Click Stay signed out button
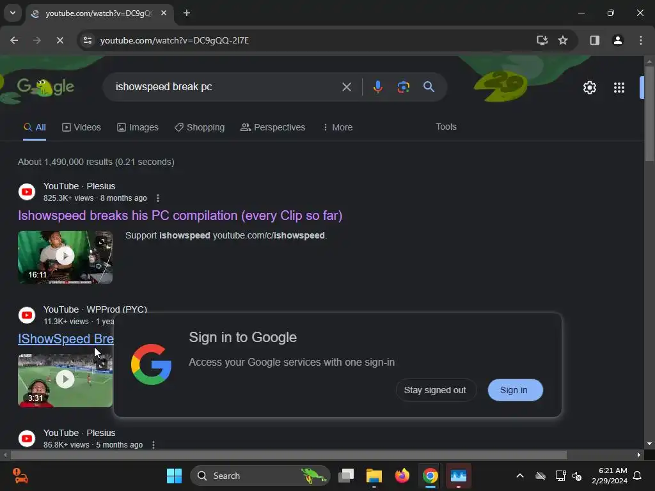Viewport: 655px width, 491px height. tap(436, 390)
